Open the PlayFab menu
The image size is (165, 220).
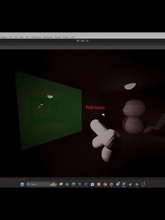[58, 37]
